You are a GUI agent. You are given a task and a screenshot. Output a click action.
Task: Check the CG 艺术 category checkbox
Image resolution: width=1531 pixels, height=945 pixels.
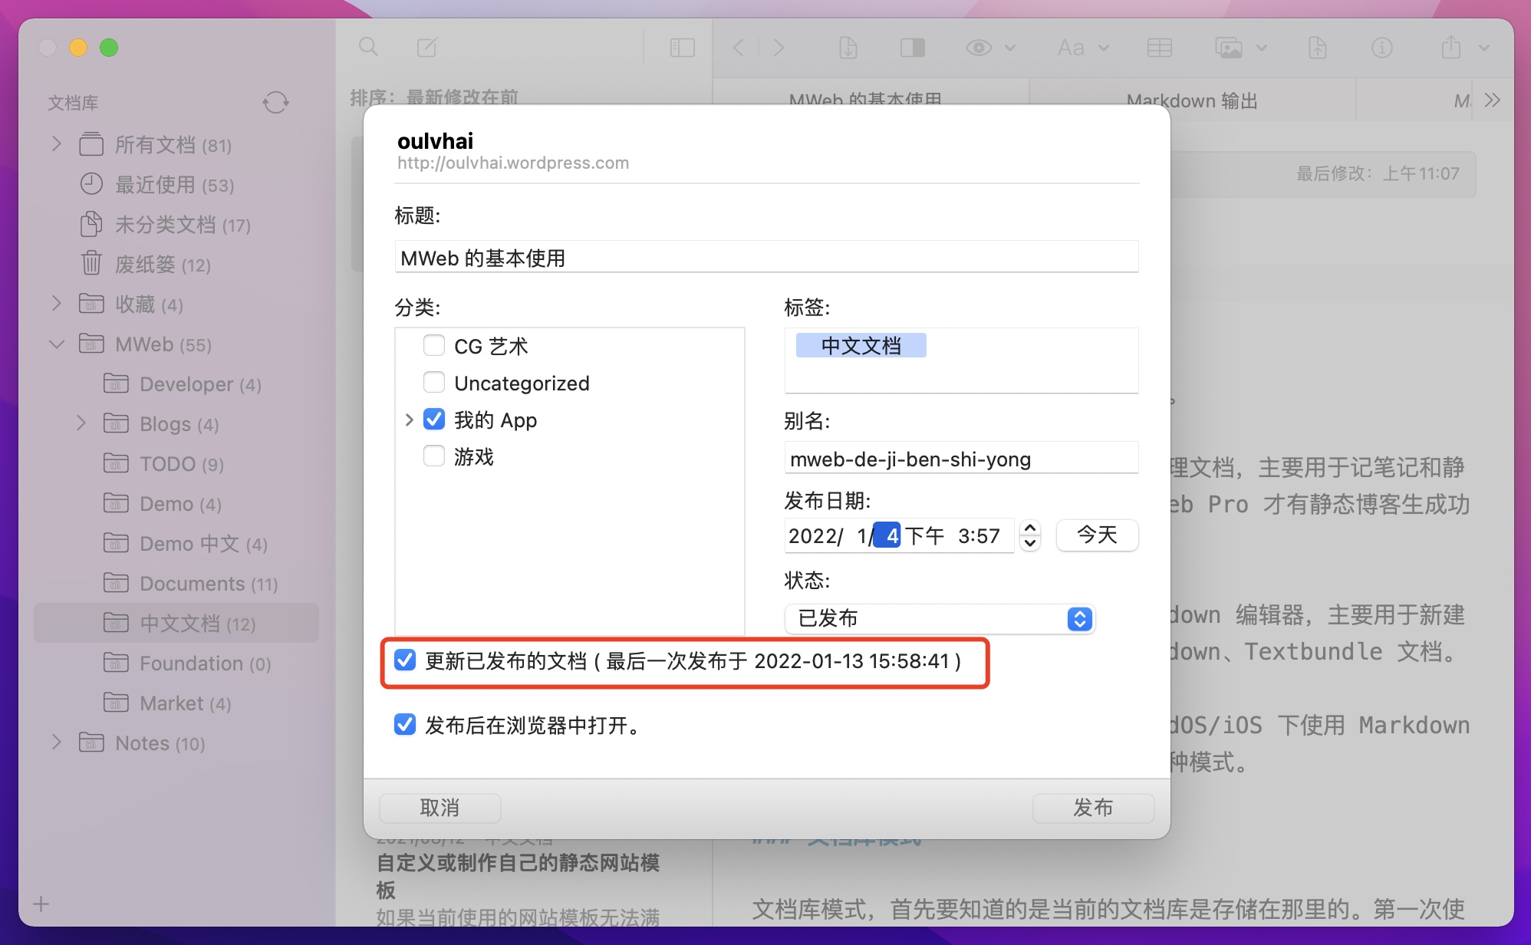point(434,346)
